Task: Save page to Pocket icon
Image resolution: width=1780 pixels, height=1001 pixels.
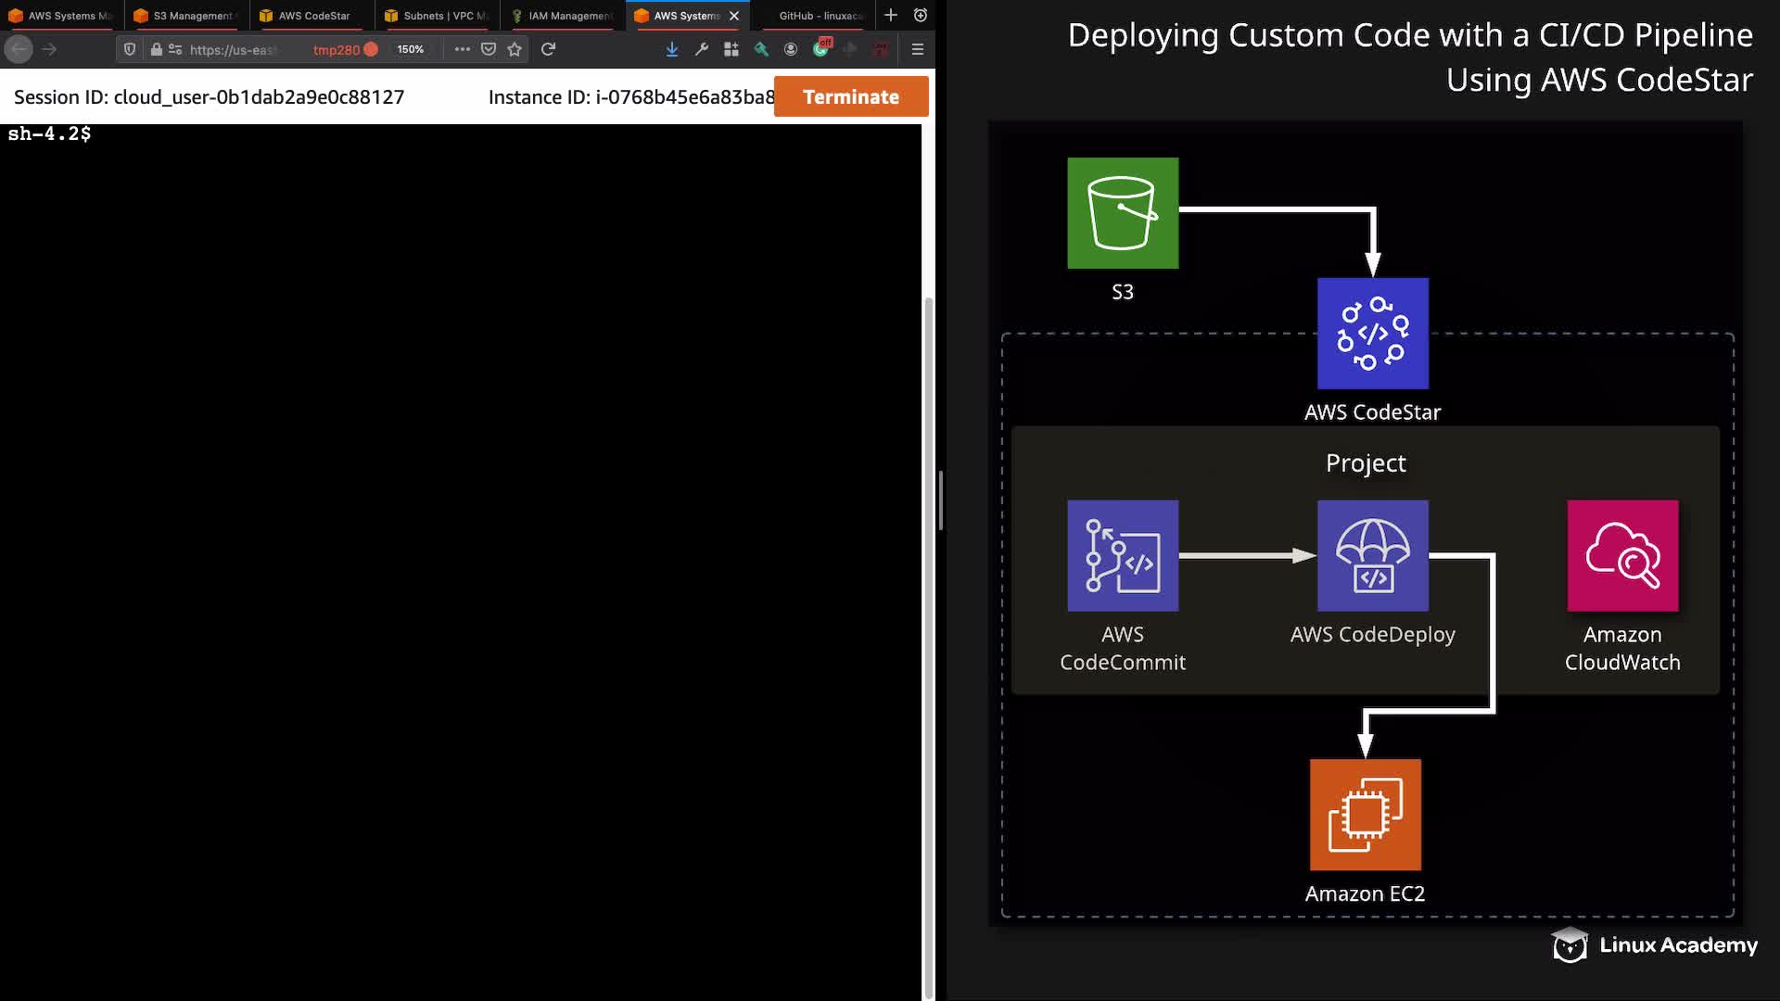Action: click(x=489, y=49)
